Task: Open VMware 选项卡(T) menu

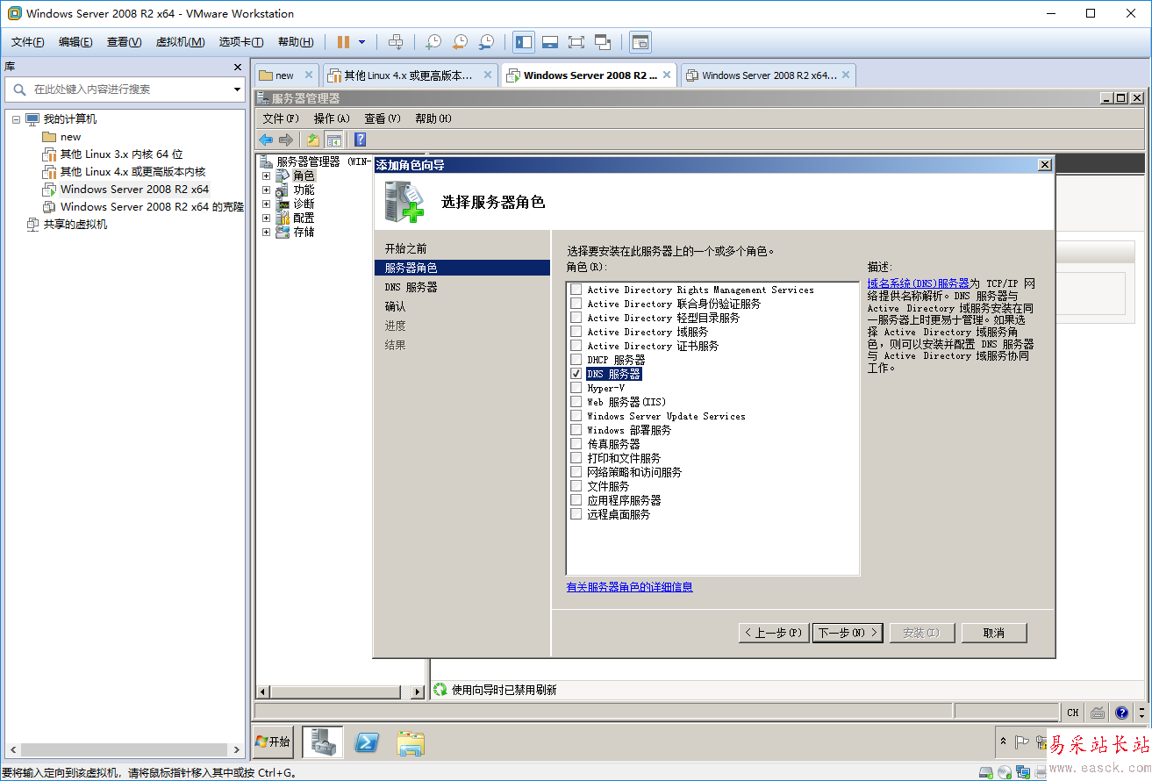Action: [241, 42]
